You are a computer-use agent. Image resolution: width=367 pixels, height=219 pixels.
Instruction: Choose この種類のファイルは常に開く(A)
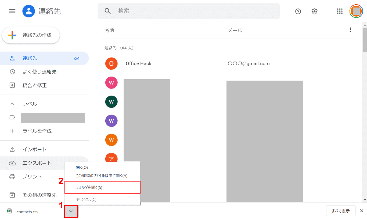tap(102, 176)
